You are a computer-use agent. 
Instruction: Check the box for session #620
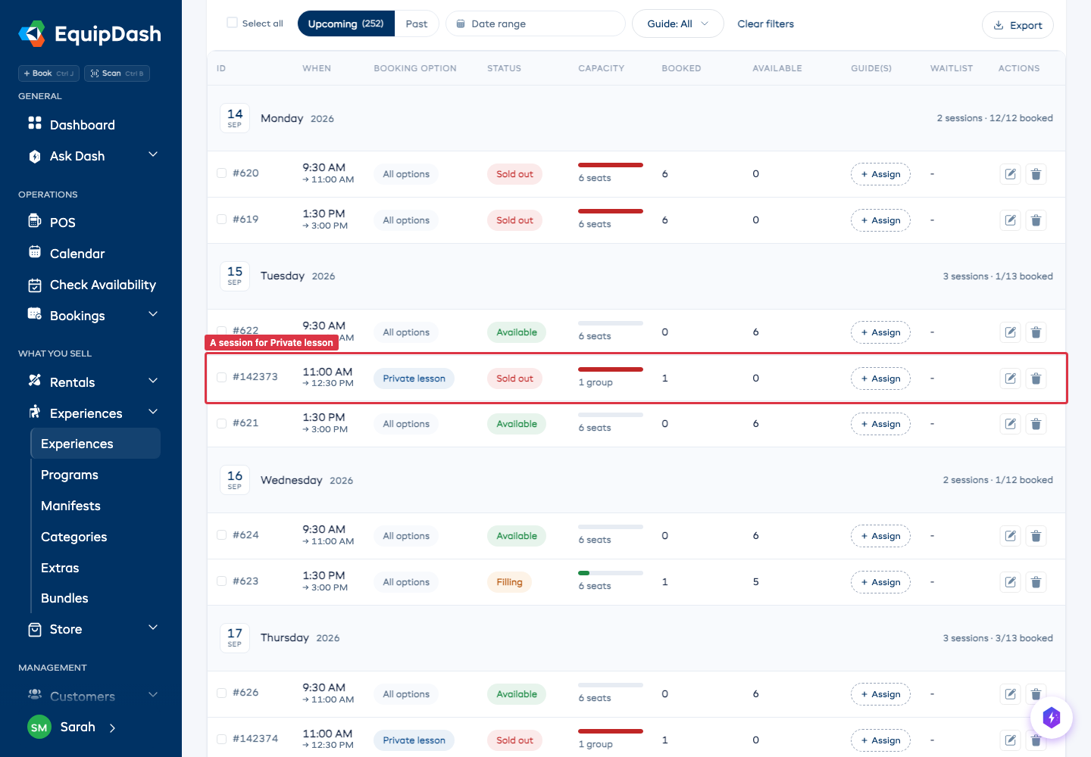click(x=222, y=173)
